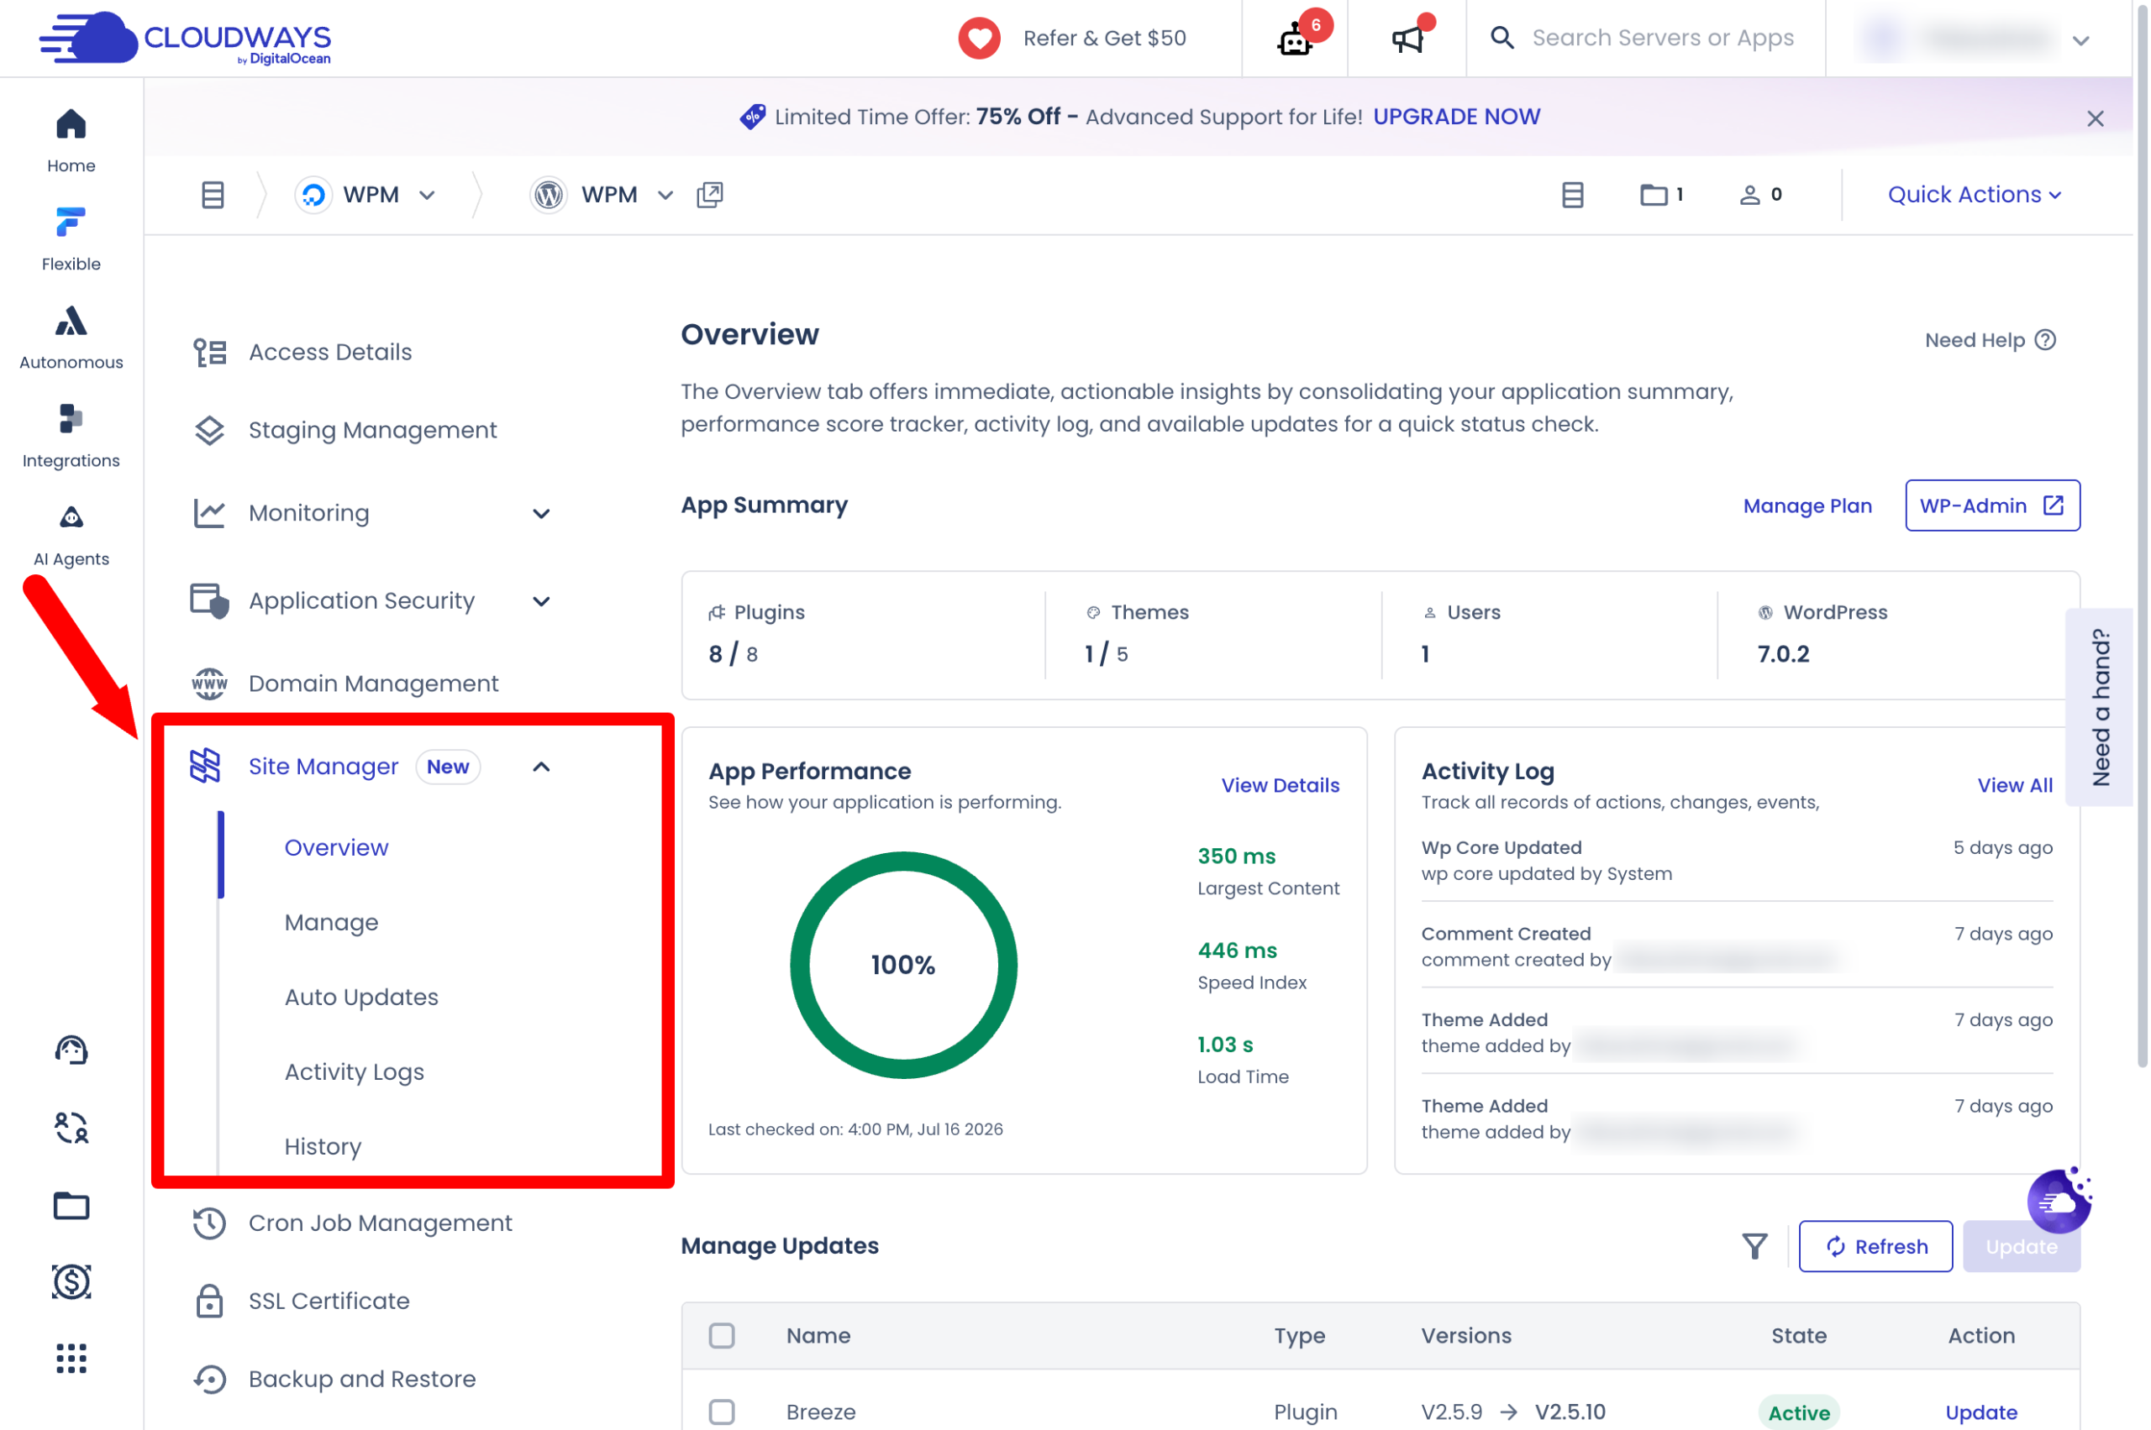Open the floating Cloudways assistant bubble
Screen dimensions: 2151x1430
click(2059, 1201)
